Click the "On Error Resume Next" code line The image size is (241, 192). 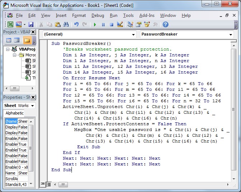92,78
